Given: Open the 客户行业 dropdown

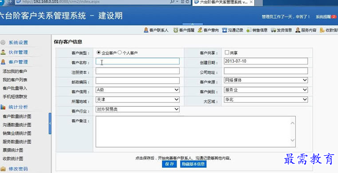Looking at the screenshot, I should click(x=137, y=109).
